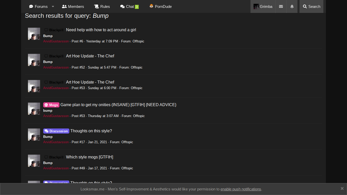The image size is (347, 195).
Task: Open the PornDude link in navigation
Action: [x=160, y=7]
